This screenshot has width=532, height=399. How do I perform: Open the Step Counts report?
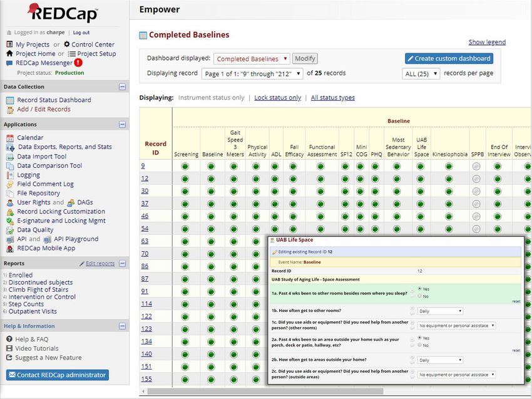(26, 304)
